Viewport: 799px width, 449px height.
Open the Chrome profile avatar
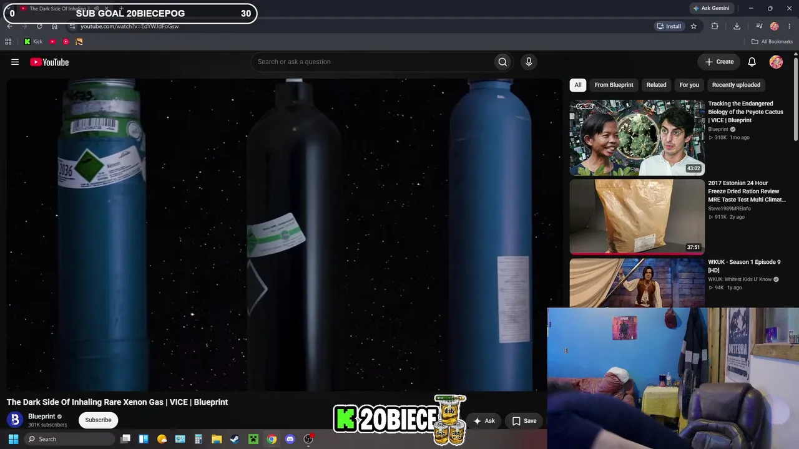(x=775, y=26)
